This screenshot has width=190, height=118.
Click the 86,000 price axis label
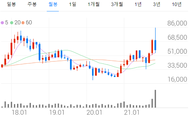177,23
